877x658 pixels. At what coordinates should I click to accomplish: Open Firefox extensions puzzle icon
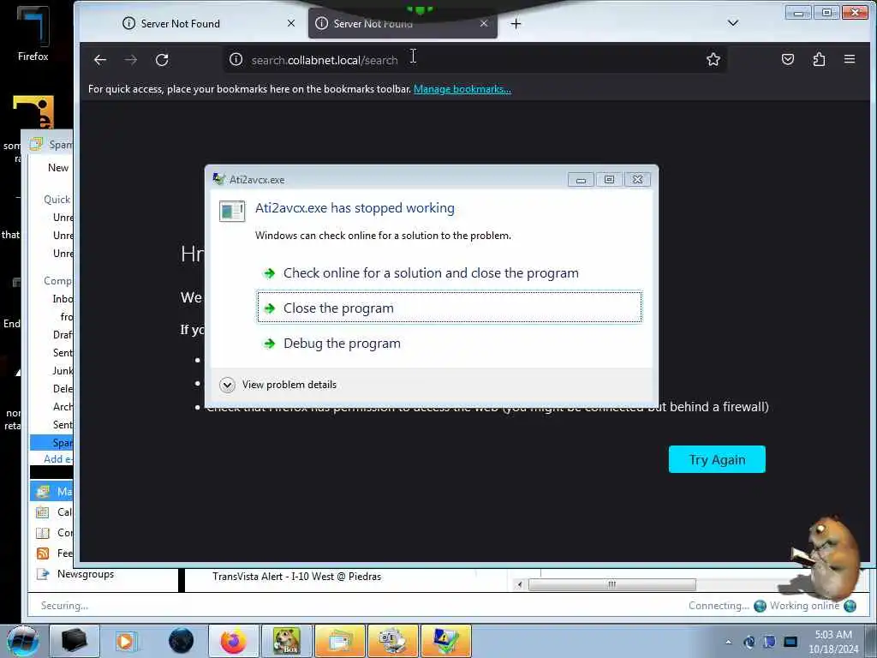tap(819, 59)
